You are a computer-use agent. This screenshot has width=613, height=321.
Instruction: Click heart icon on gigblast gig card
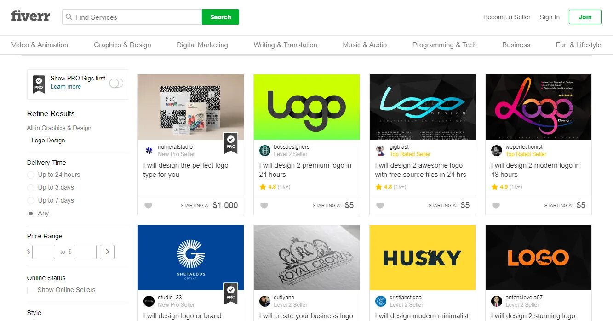pos(380,206)
